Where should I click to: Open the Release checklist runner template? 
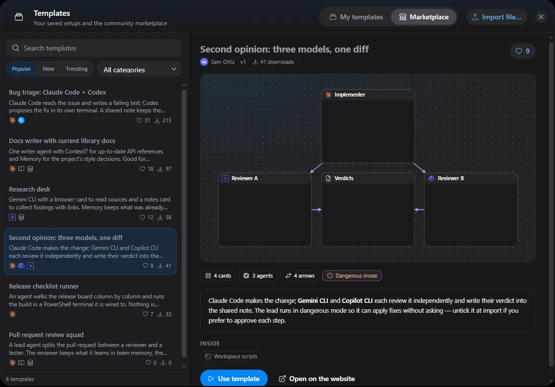(x=90, y=300)
